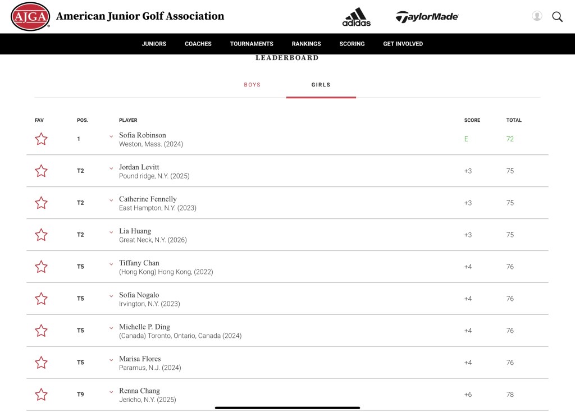Toggle favorite star for Jordan Levitt
575x412 pixels.
[x=41, y=171]
